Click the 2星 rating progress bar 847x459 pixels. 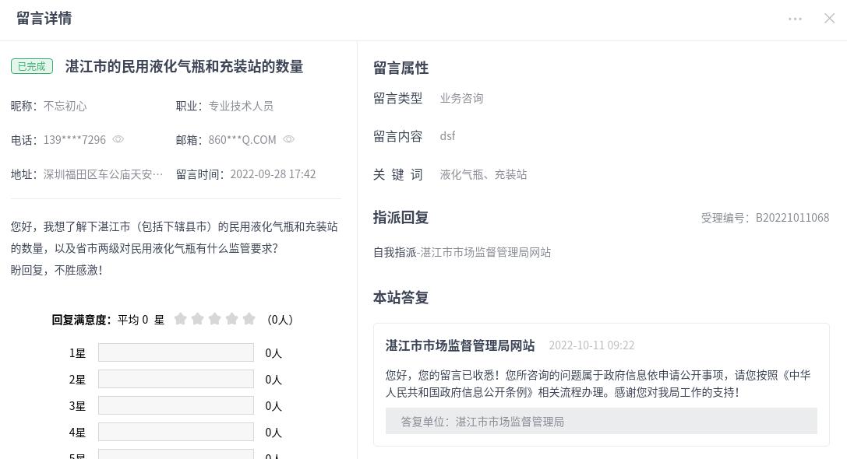point(176,379)
